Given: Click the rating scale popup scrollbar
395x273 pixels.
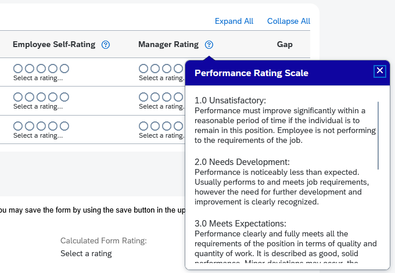Looking at the screenshot, I should (x=378, y=135).
